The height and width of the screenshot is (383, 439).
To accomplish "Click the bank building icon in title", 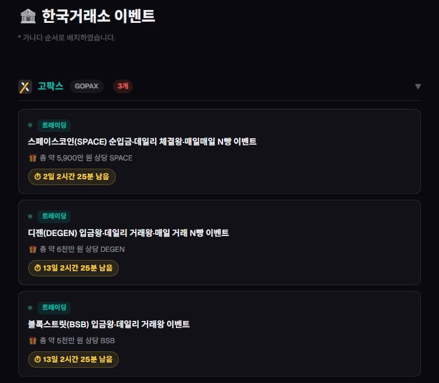I will click(x=27, y=16).
